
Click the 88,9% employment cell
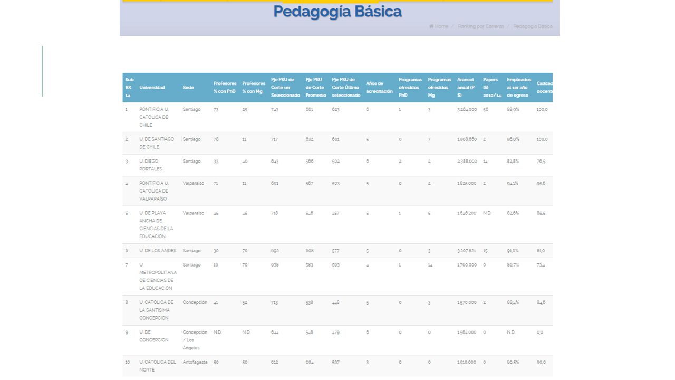click(x=513, y=109)
